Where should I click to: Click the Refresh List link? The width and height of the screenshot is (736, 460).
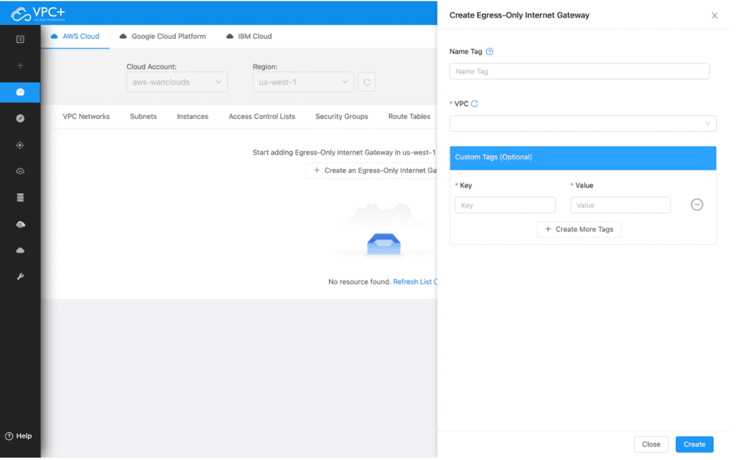coord(412,282)
